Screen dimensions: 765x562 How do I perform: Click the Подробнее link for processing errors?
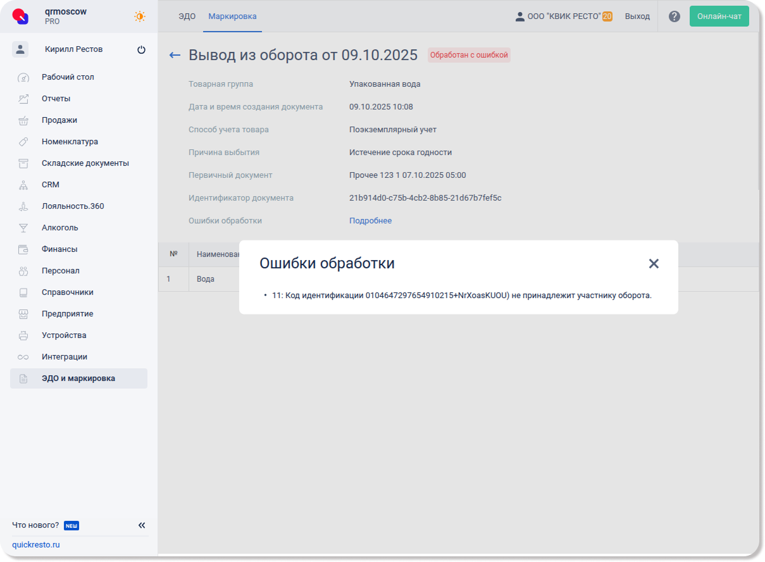(x=370, y=221)
